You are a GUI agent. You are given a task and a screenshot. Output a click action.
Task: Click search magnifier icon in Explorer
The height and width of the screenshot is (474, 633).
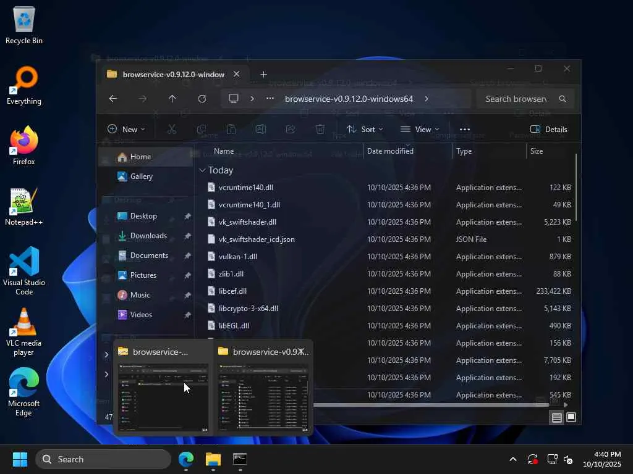pyautogui.click(x=563, y=99)
